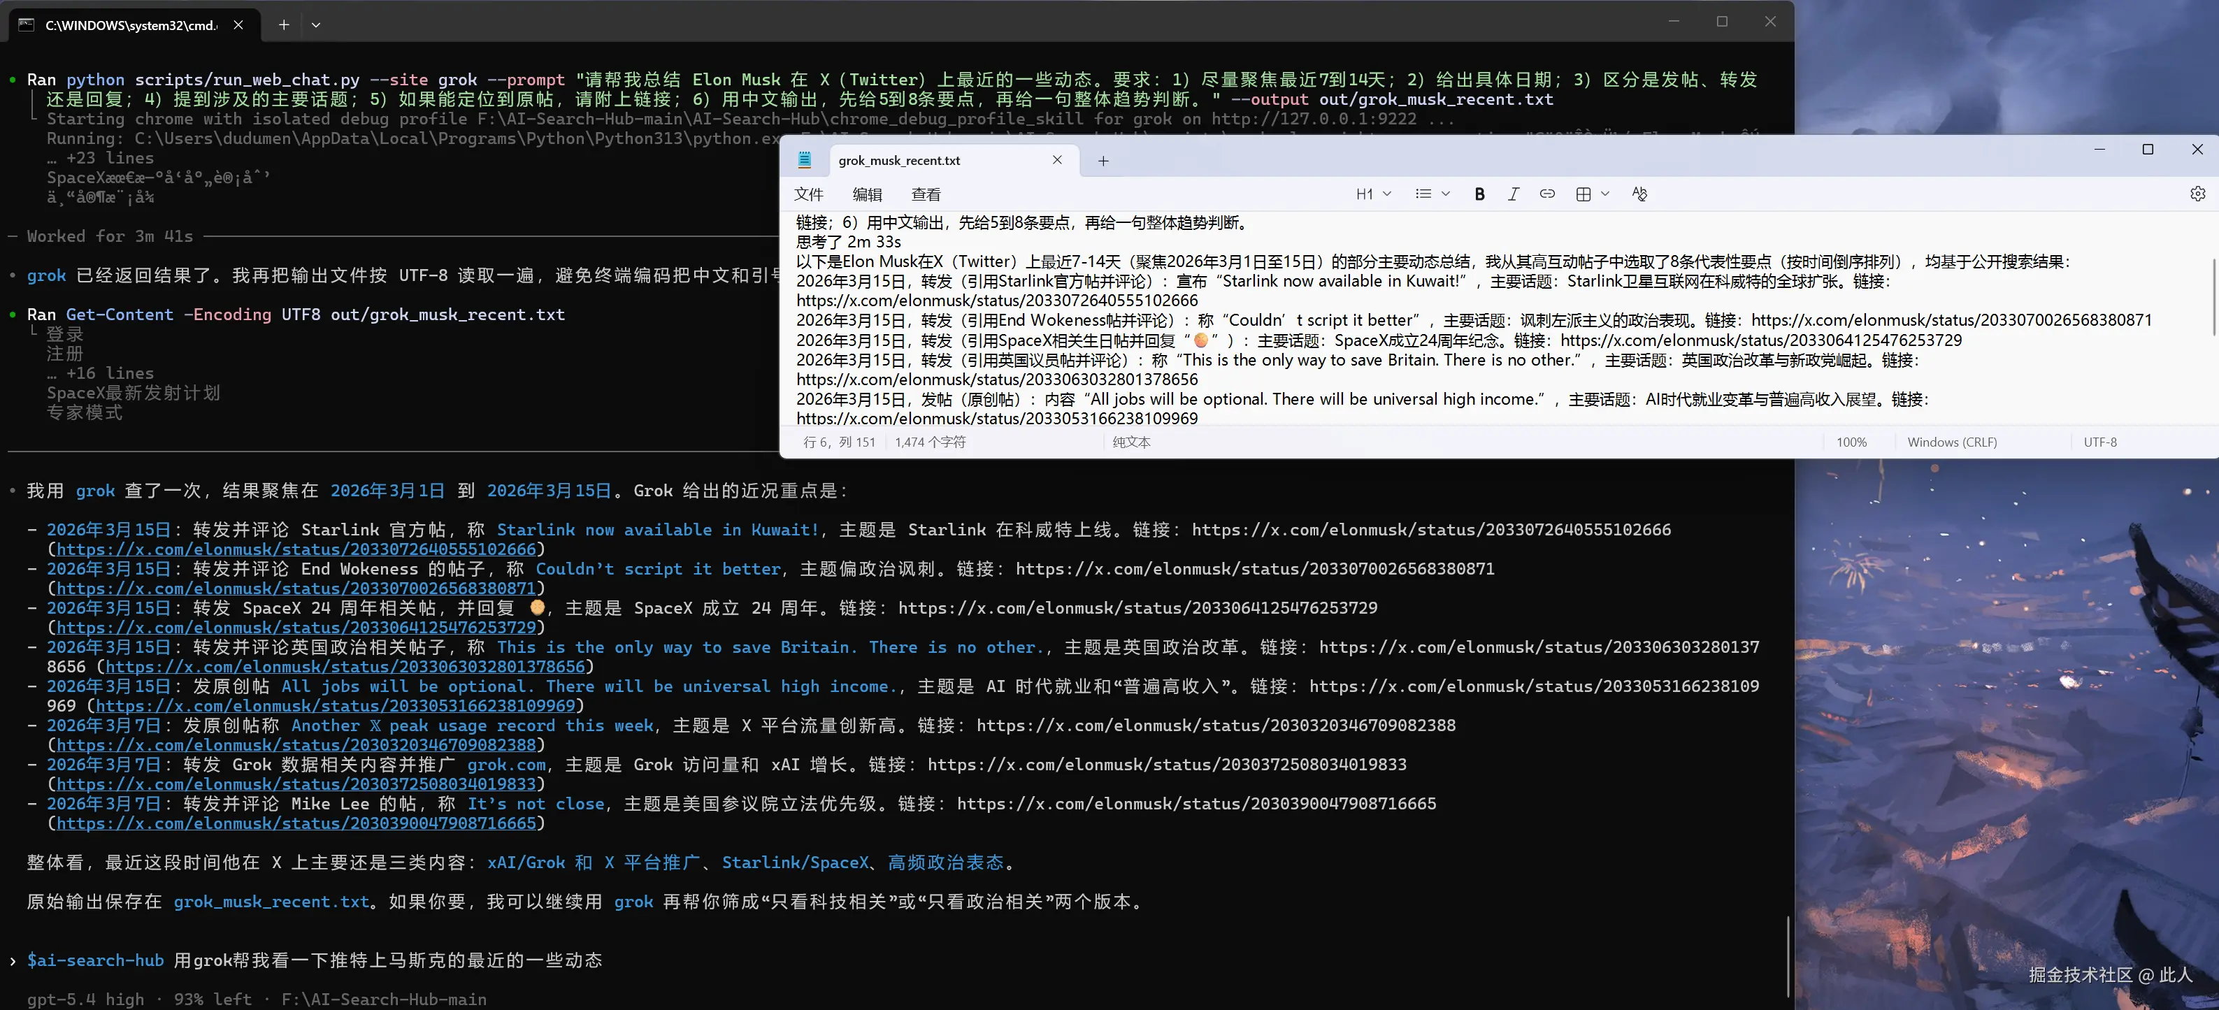Expand the H1 heading dropdown
Screen dimensions: 2219x1010
click(1387, 194)
